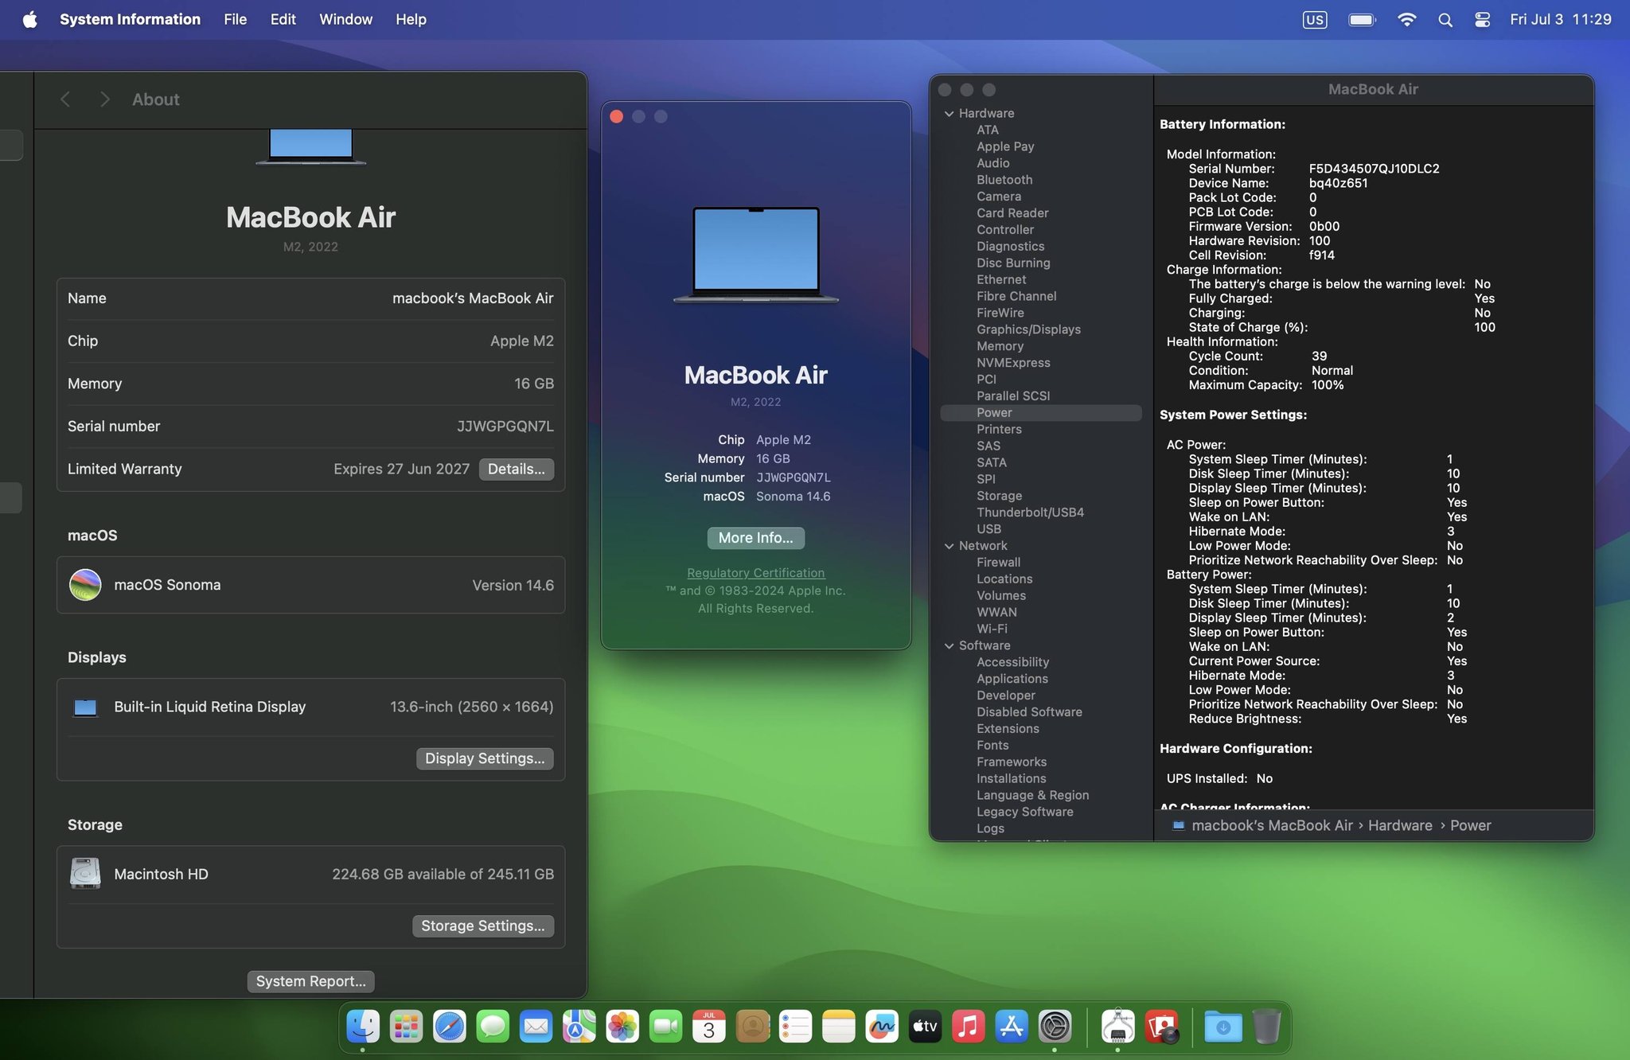Click Spotlight search icon in menu bar

click(x=1445, y=20)
